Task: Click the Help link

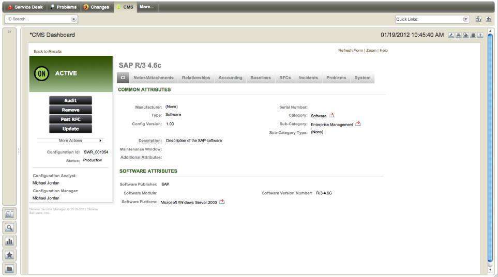Action: (x=384, y=51)
